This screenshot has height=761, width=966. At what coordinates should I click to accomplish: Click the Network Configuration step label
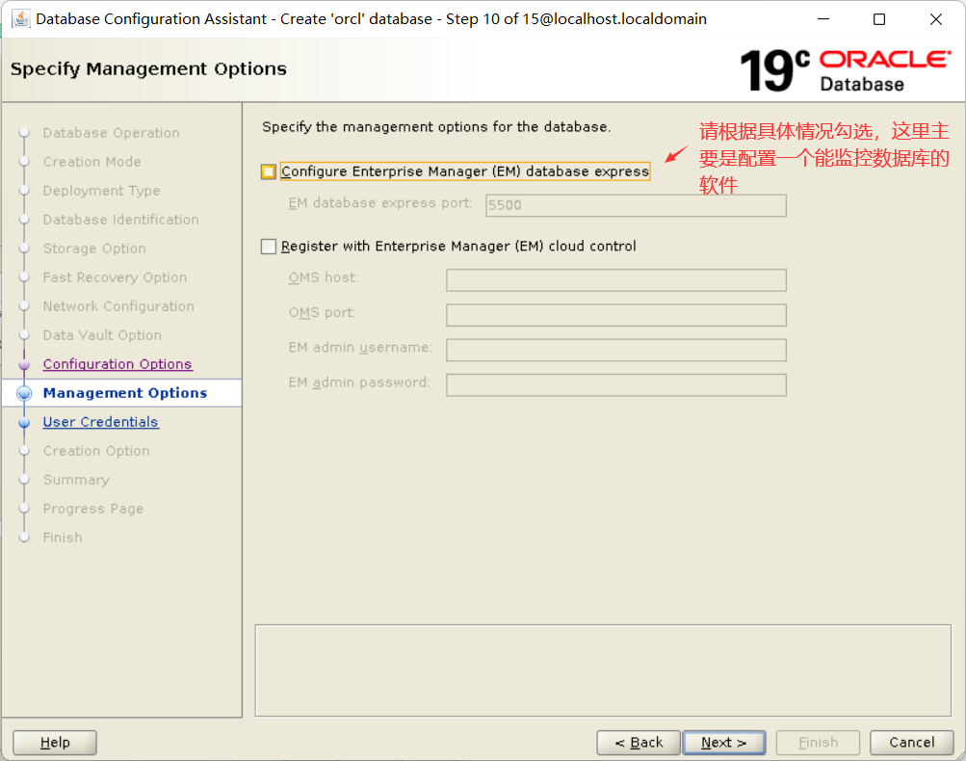coord(118,307)
